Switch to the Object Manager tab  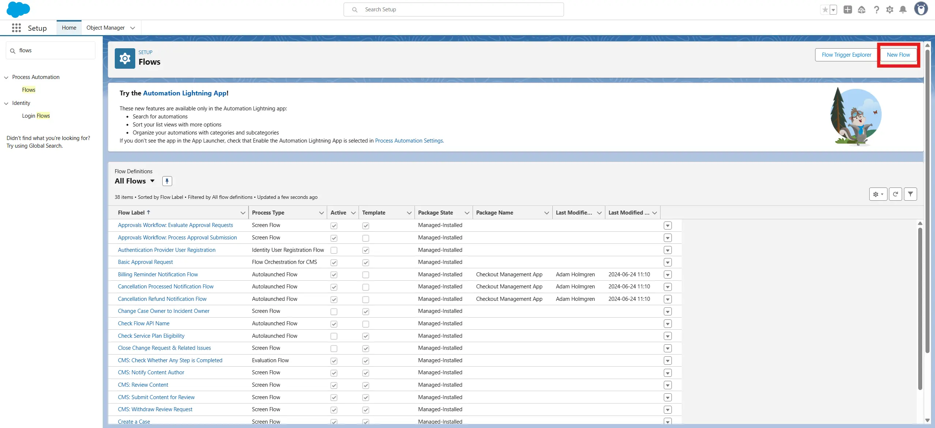coord(106,28)
